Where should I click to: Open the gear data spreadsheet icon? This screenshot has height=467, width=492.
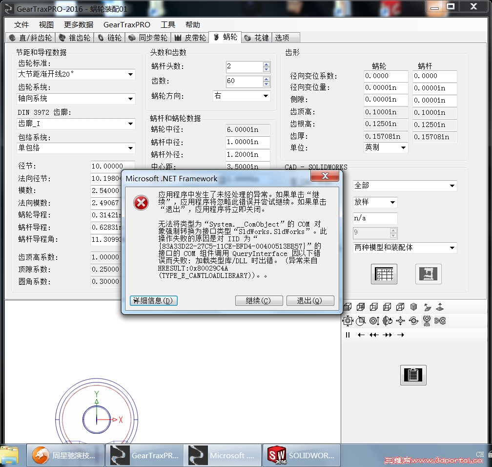pyautogui.click(x=384, y=274)
